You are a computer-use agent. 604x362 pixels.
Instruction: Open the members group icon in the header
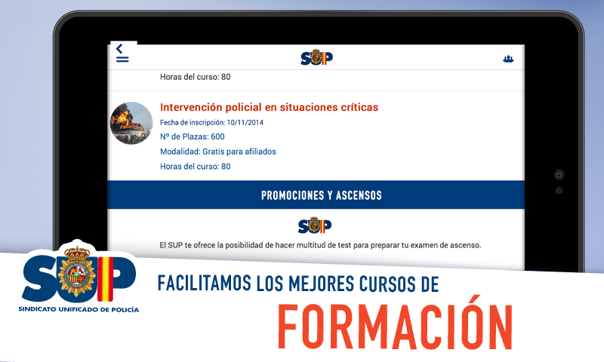coord(508,59)
